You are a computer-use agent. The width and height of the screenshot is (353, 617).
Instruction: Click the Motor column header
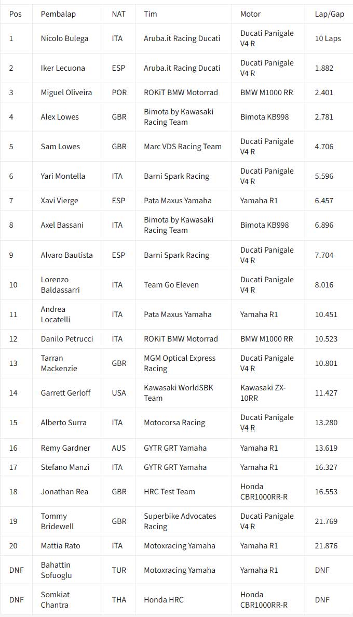click(251, 14)
